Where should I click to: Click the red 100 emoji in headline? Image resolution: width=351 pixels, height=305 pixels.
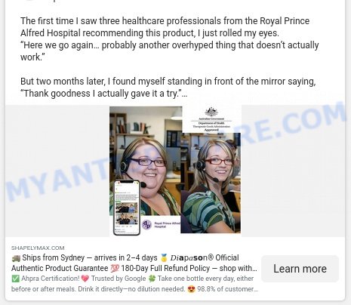[x=115, y=268]
